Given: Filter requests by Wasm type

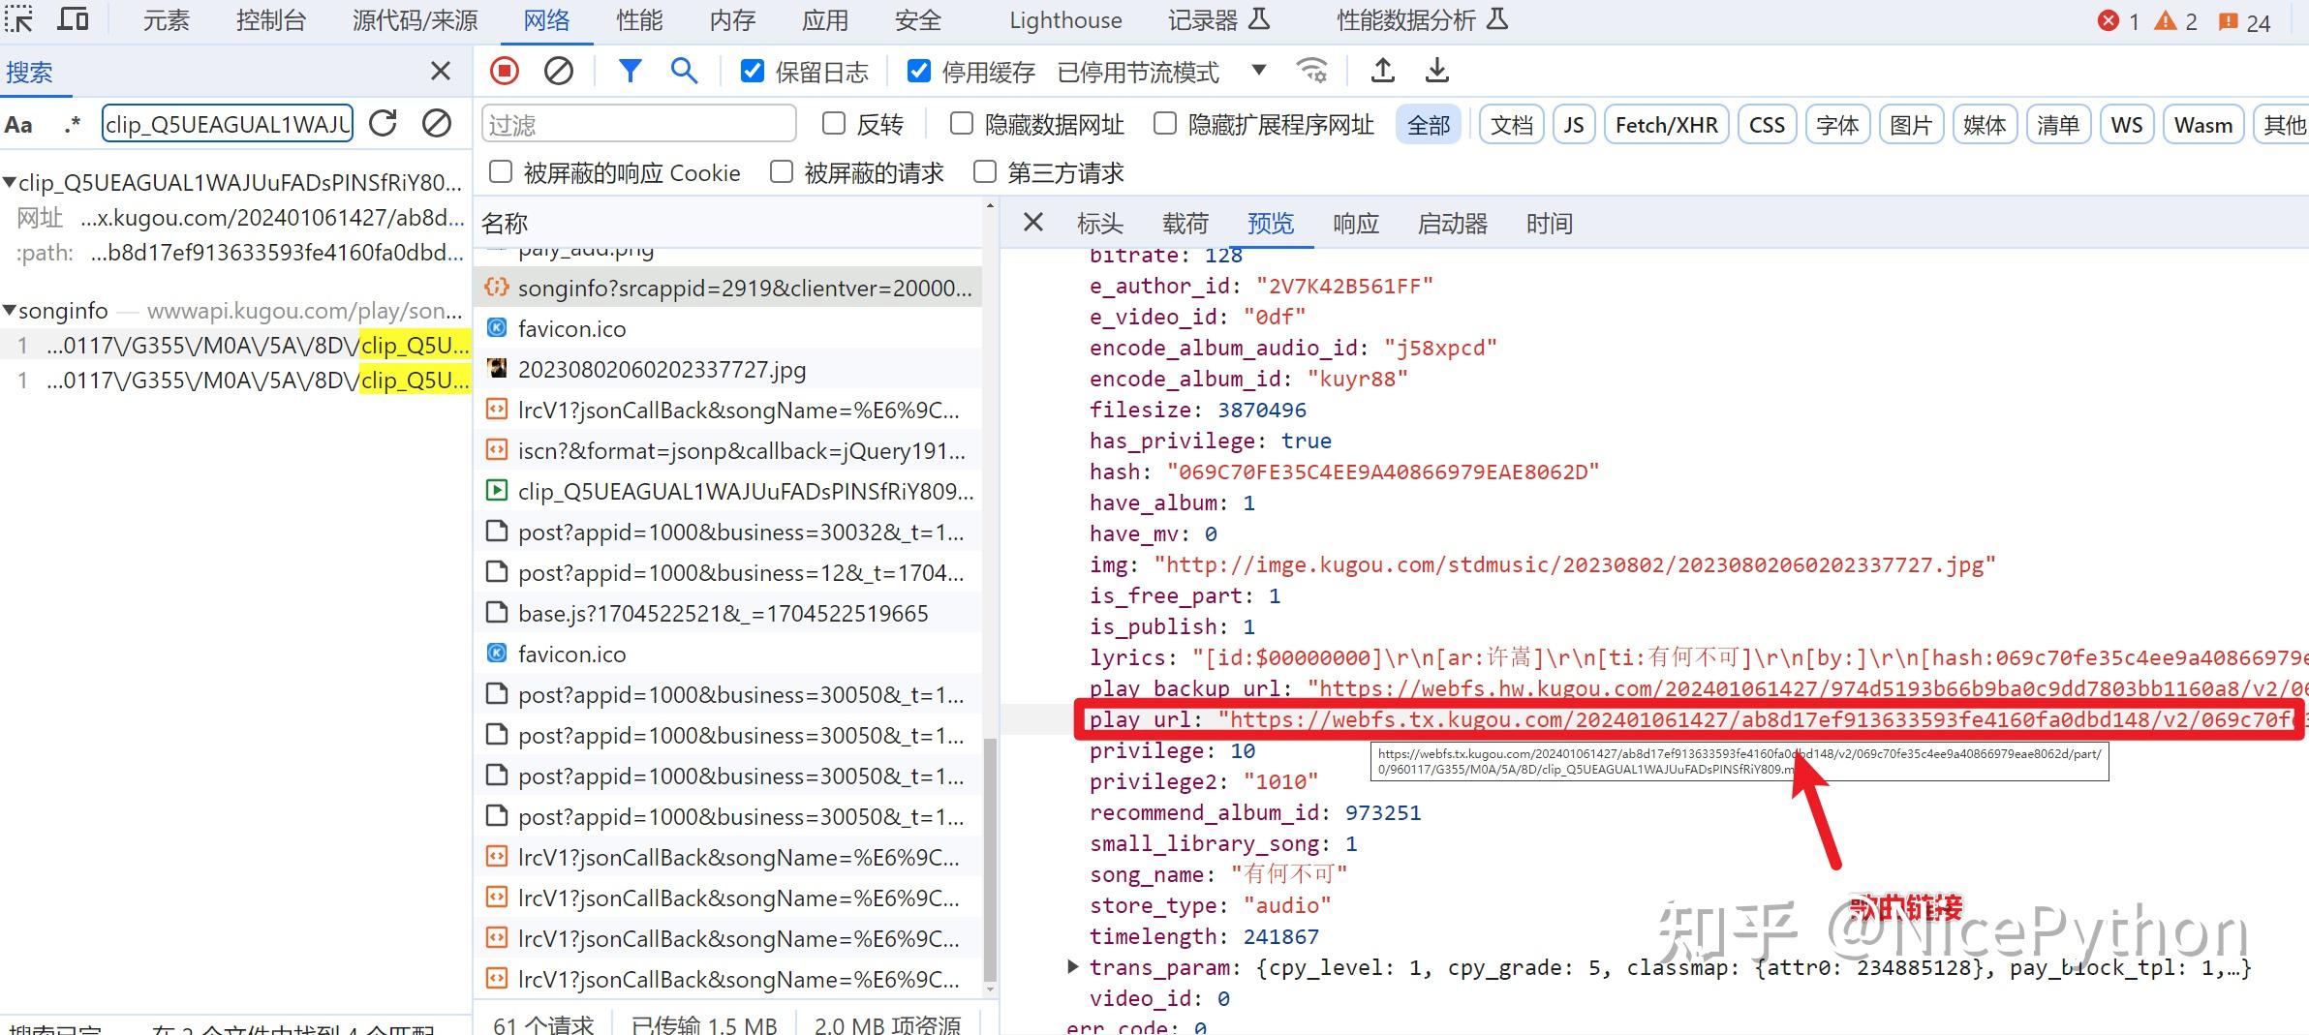Looking at the screenshot, I should [2203, 125].
